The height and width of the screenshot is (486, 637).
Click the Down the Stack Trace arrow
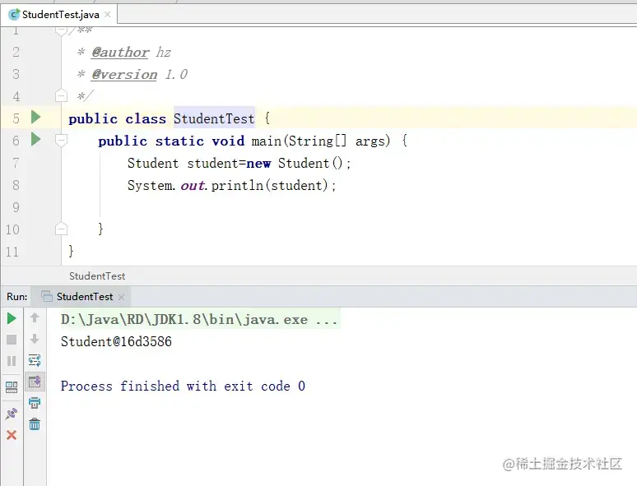35,339
